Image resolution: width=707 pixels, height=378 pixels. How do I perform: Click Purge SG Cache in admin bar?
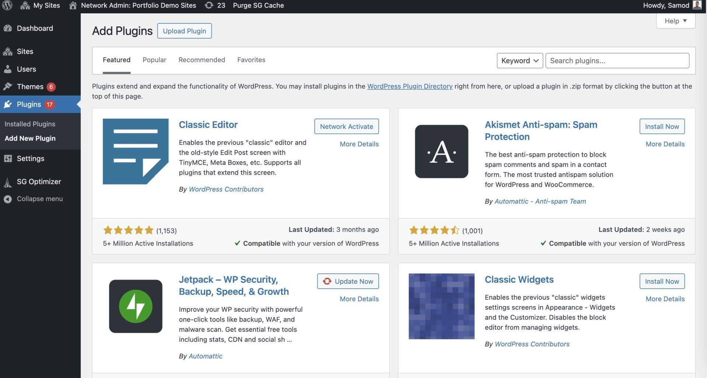(x=258, y=5)
